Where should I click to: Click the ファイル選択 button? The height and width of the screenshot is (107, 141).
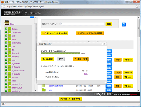(47, 59)
